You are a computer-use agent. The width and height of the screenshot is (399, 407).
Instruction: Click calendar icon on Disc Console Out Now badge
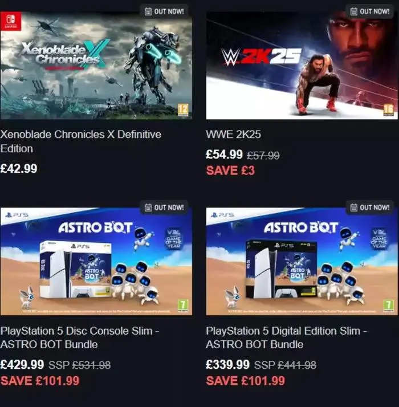tap(148, 207)
